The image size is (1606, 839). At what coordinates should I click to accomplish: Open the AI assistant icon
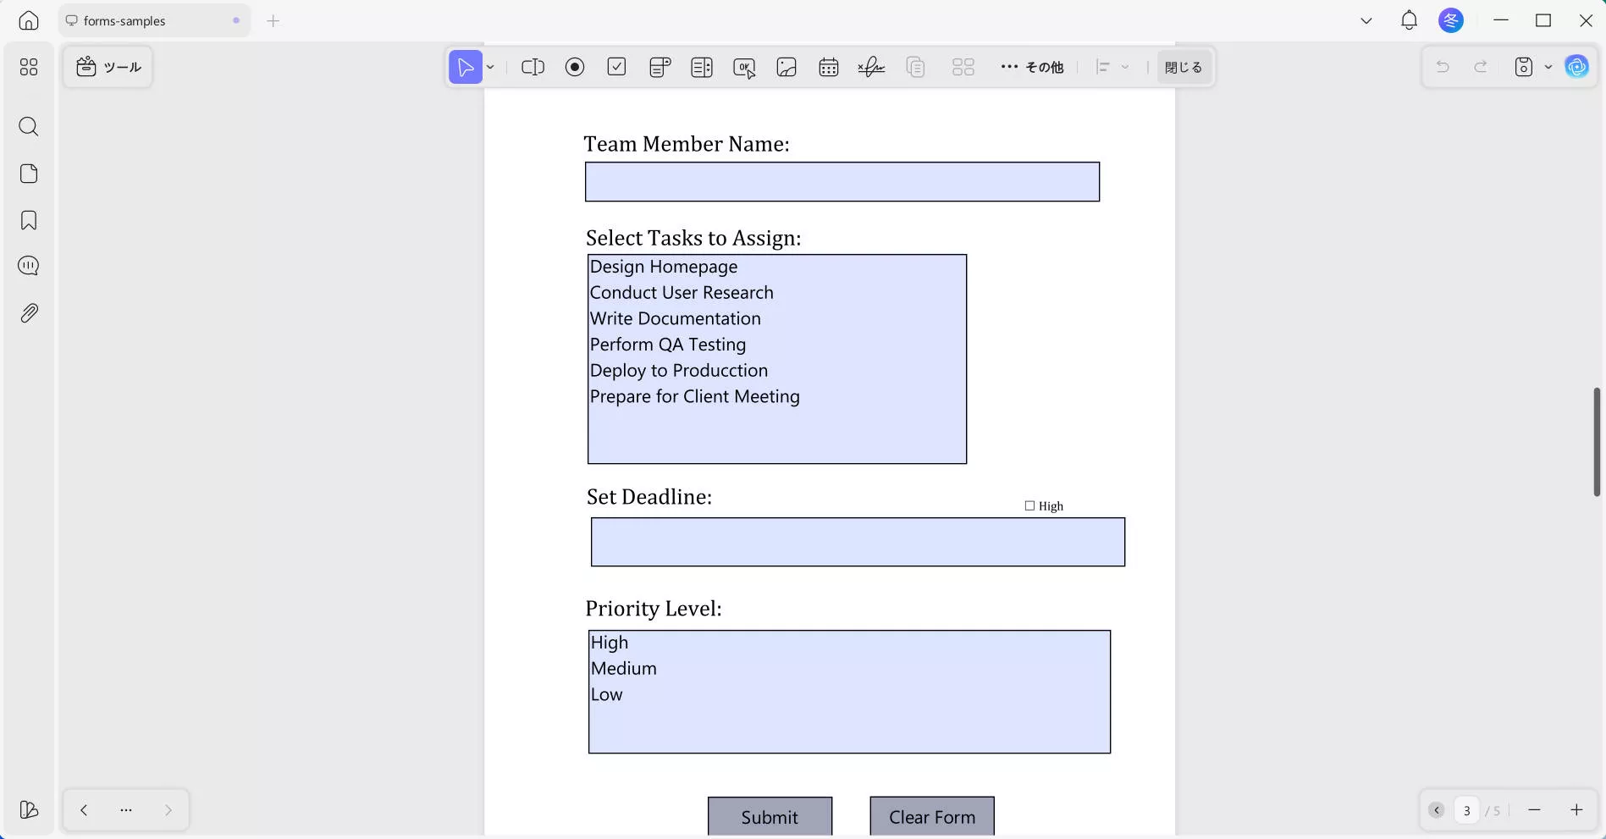tap(1577, 67)
